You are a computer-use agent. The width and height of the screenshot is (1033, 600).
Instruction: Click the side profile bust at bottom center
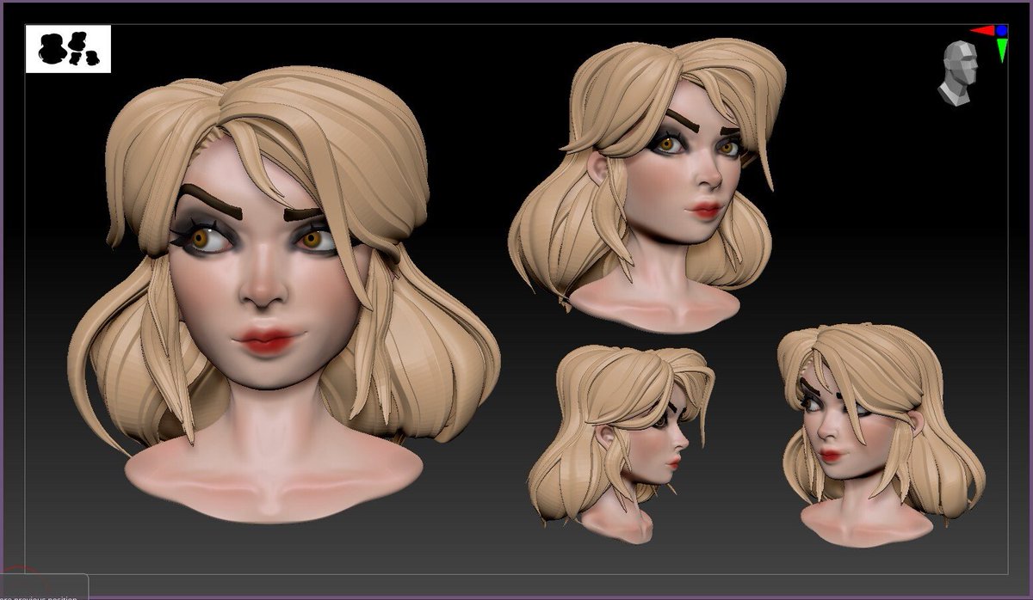(622, 443)
